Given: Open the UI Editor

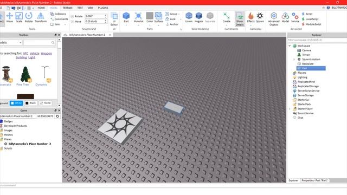Looking at the screenshot, I should (x=114, y=19).
